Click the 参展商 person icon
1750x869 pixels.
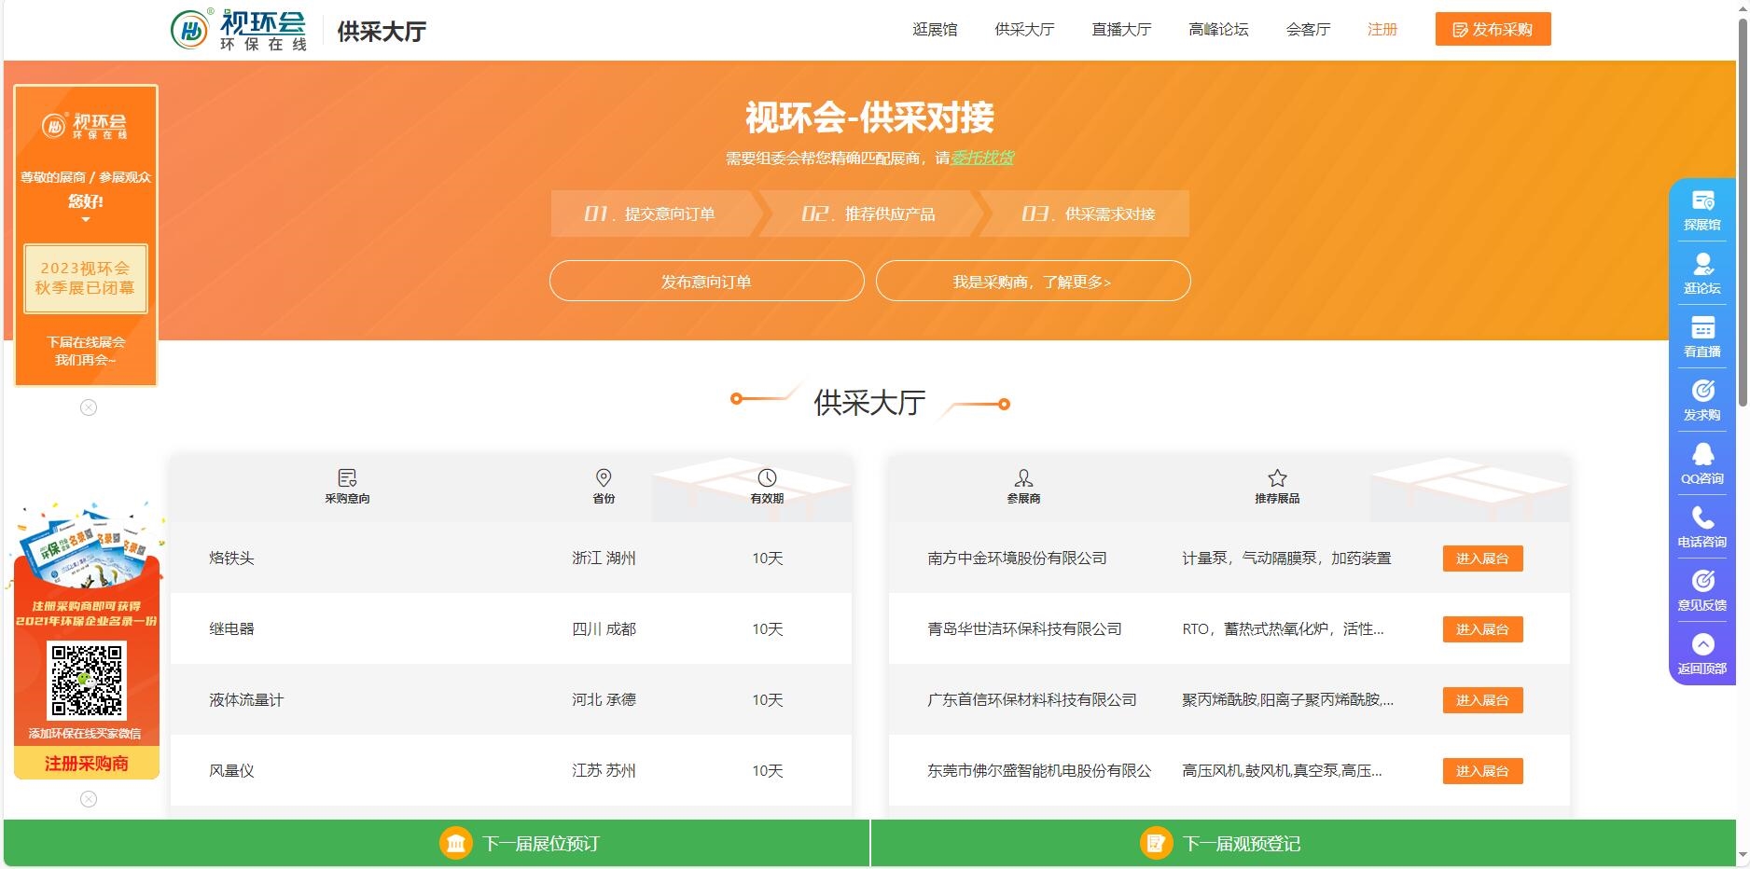pyautogui.click(x=1023, y=477)
